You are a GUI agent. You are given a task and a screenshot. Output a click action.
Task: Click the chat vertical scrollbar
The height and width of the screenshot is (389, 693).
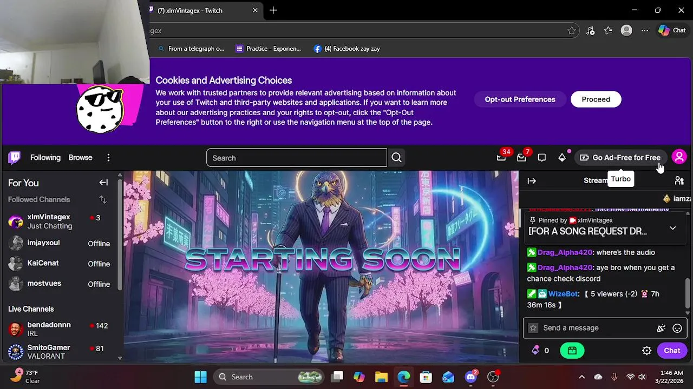coord(688,292)
